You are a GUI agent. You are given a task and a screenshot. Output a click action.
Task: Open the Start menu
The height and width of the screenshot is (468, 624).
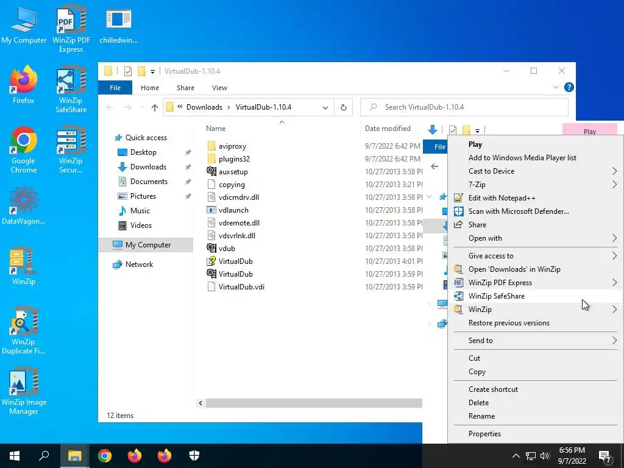point(15,456)
